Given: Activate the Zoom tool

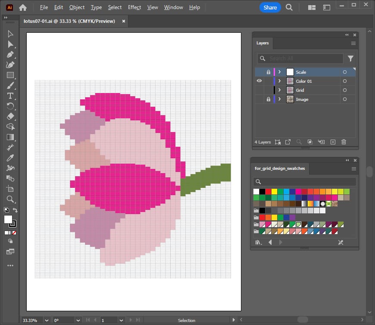Looking at the screenshot, I should pos(10,199).
